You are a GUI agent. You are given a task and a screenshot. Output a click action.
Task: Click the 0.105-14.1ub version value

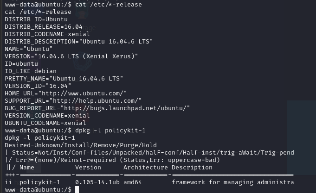pos(97,182)
